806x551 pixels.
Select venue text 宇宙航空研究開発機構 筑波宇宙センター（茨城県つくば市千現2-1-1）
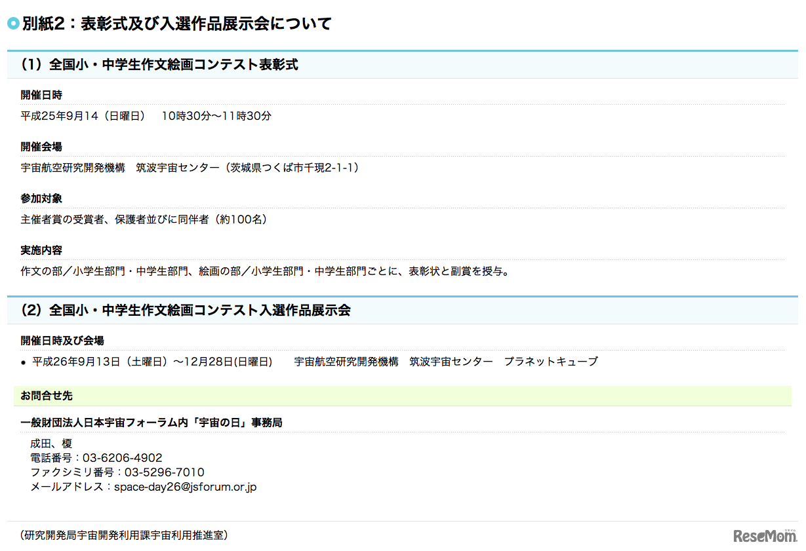190,168
